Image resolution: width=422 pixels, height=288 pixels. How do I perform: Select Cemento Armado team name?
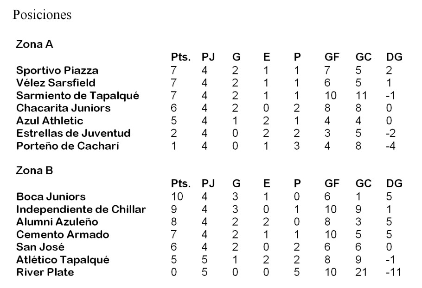click(x=63, y=234)
